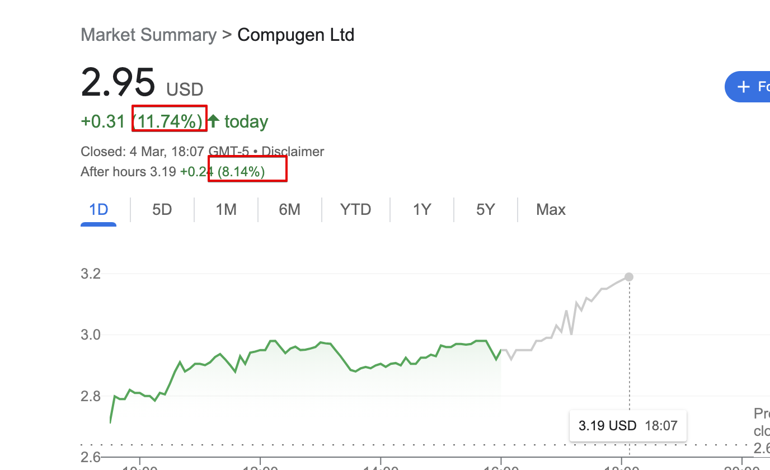Click the Market Summary breadcrumb link

point(148,35)
